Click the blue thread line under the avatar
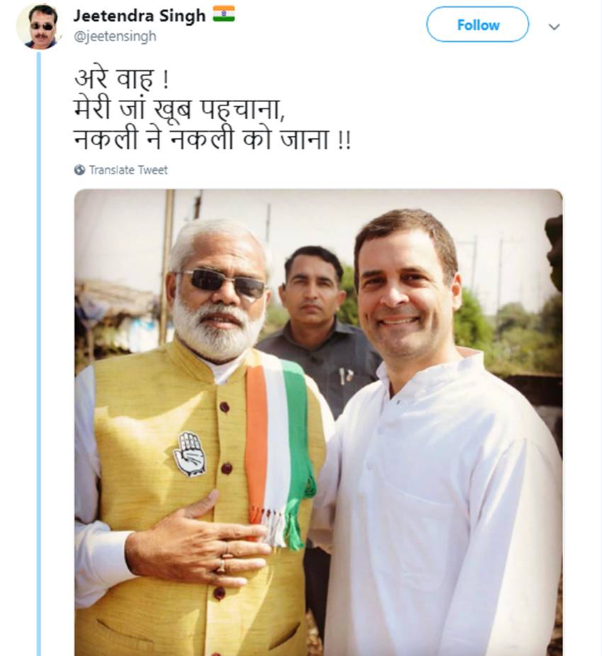The height and width of the screenshot is (656, 602). tap(39, 354)
